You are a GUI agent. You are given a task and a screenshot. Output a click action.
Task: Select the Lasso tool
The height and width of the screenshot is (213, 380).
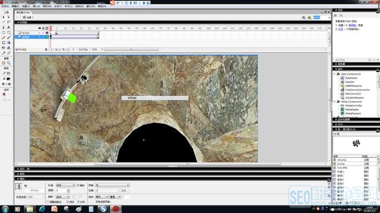[8, 22]
